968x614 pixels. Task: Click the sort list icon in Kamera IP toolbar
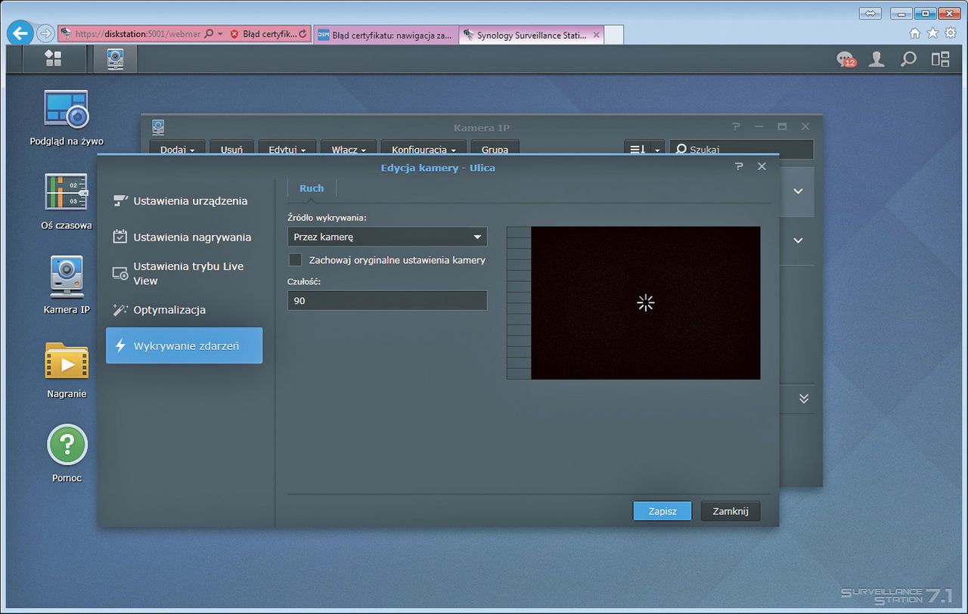pyautogui.click(x=637, y=150)
